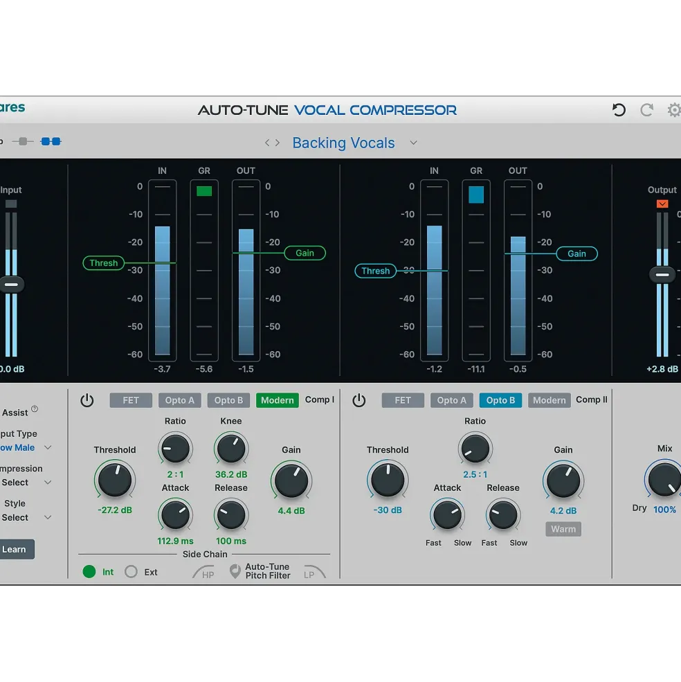Reset the orange output clip indicator
The width and height of the screenshot is (681, 682).
pos(662,204)
